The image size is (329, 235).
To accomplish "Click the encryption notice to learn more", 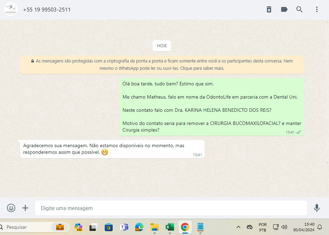I will [162, 65].
